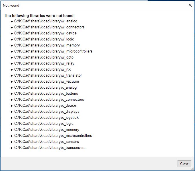Screen dimensions: 195x171
Task: Select the w_logic library path
Action: [44, 39]
